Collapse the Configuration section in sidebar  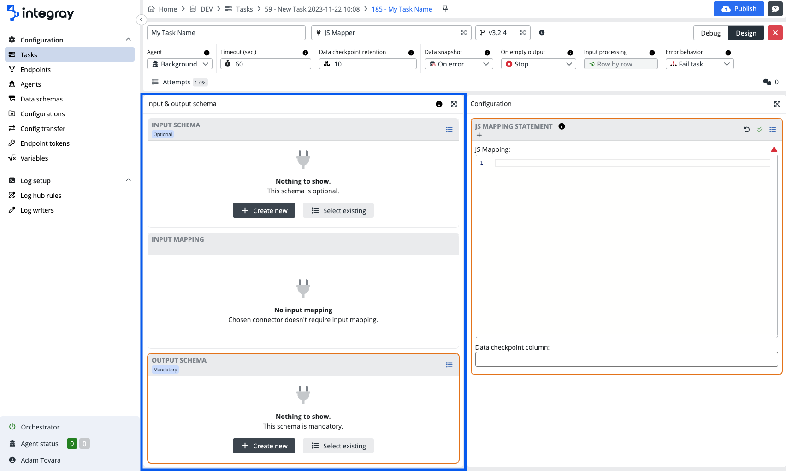[x=128, y=40]
